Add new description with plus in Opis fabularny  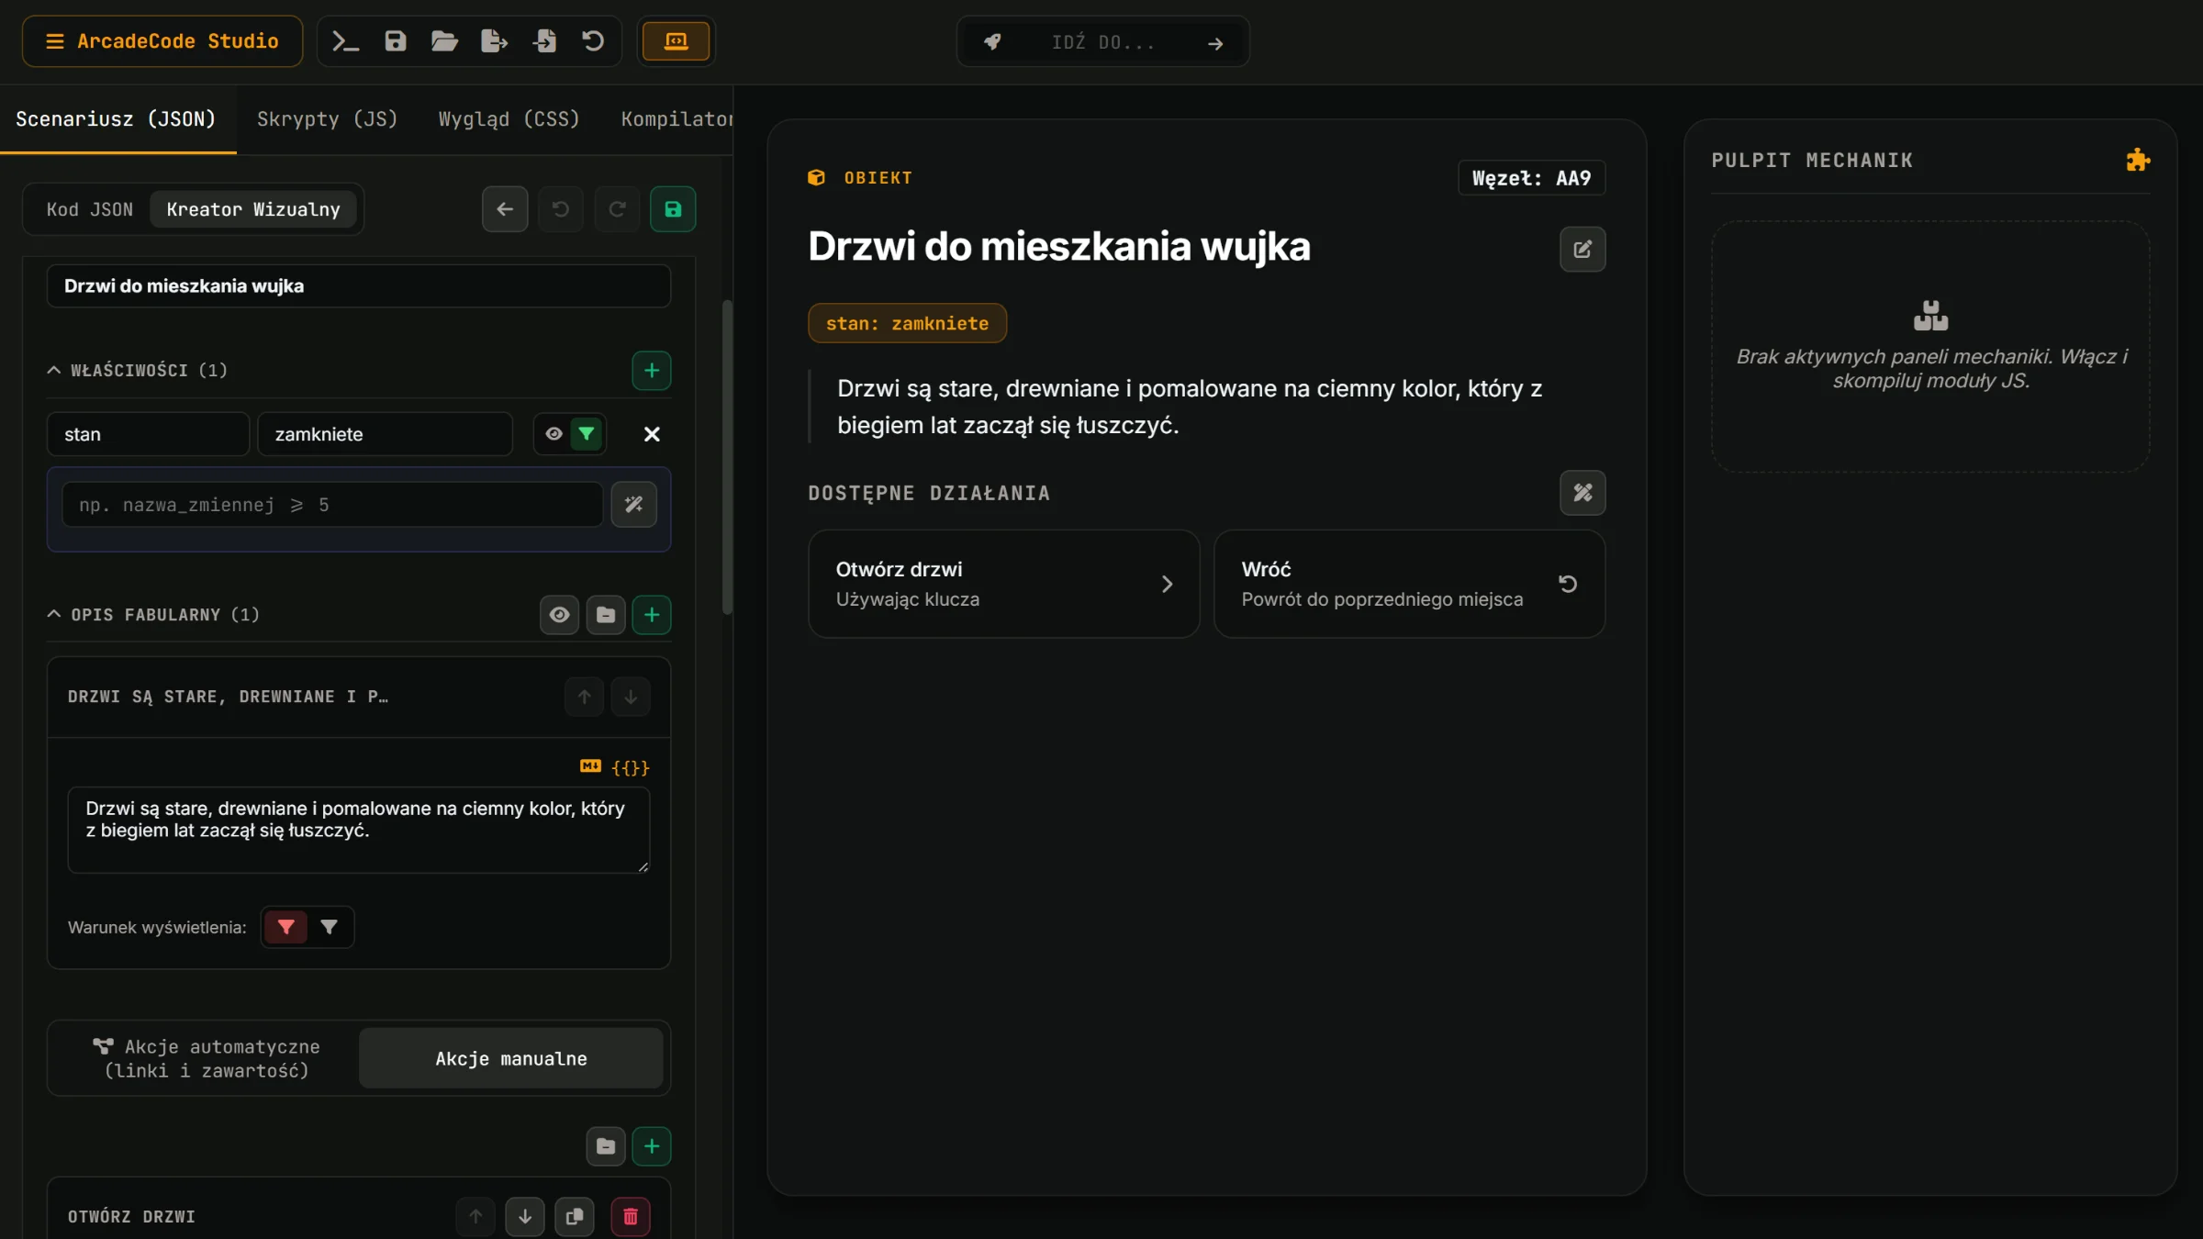point(652,615)
